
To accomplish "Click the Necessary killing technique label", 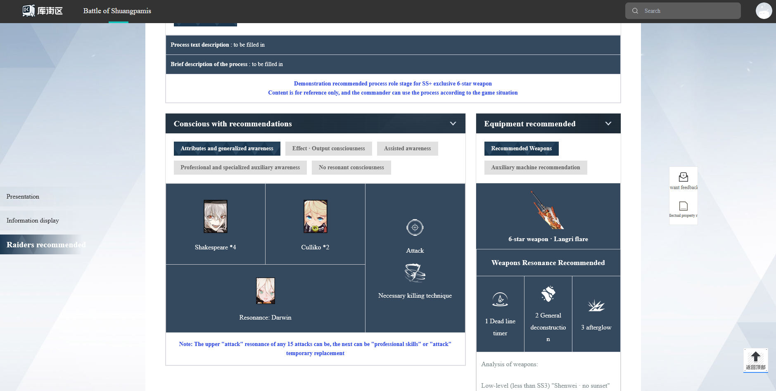I will click(415, 296).
